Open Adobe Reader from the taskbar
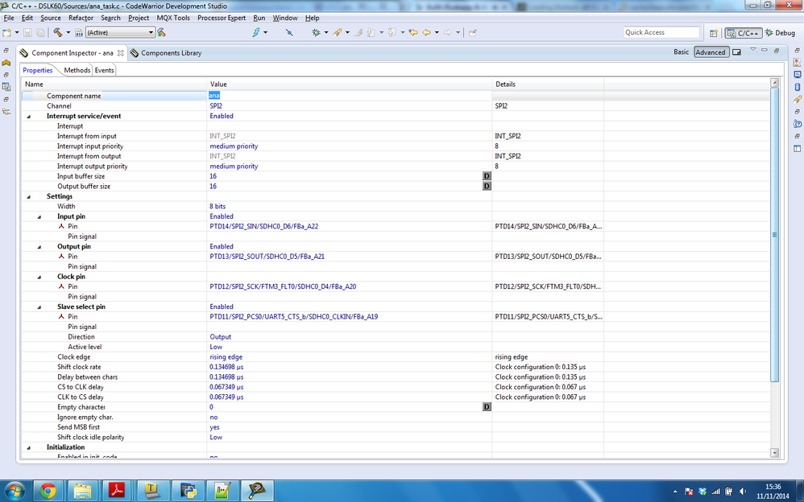Screen dimensions: 804x502 (x=117, y=491)
